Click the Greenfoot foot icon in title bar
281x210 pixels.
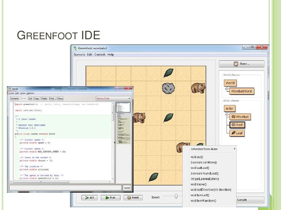tap(75, 48)
